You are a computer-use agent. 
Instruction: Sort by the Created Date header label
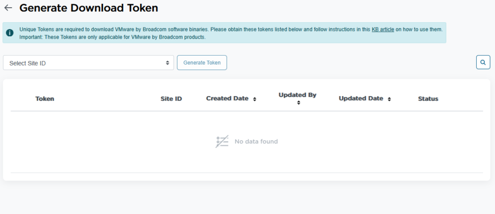coord(227,99)
